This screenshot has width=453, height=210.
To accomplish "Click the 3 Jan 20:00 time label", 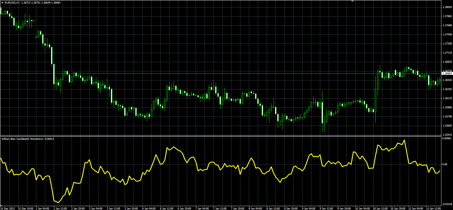I will pyautogui.click(x=131, y=209).
